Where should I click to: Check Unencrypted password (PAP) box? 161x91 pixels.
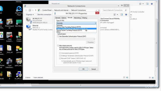point(60,53)
